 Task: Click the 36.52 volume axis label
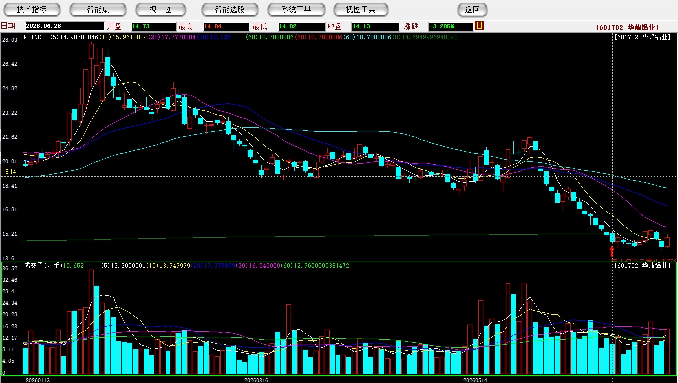[x=10, y=268]
